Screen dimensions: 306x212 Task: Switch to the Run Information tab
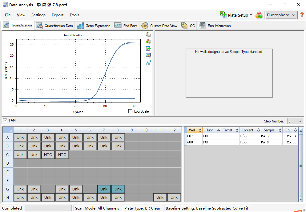(x=215, y=26)
